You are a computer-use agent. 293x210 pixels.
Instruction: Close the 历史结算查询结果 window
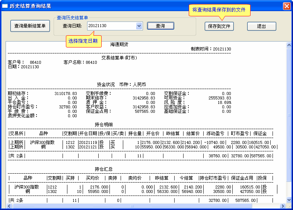286,6
